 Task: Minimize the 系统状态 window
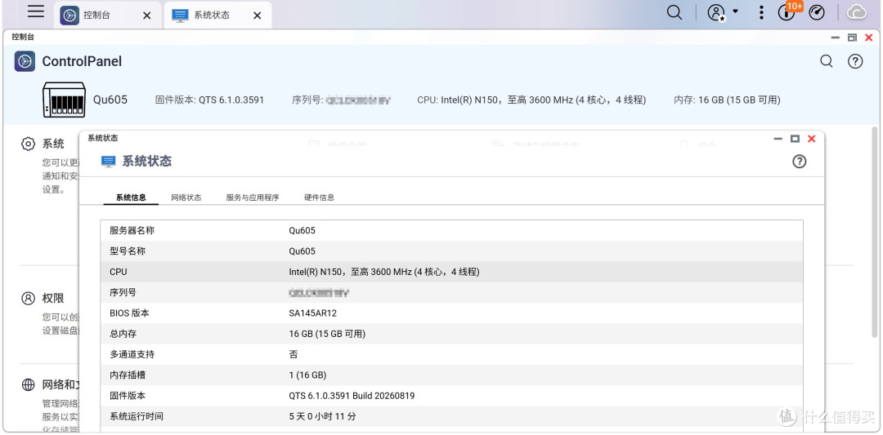pos(778,139)
